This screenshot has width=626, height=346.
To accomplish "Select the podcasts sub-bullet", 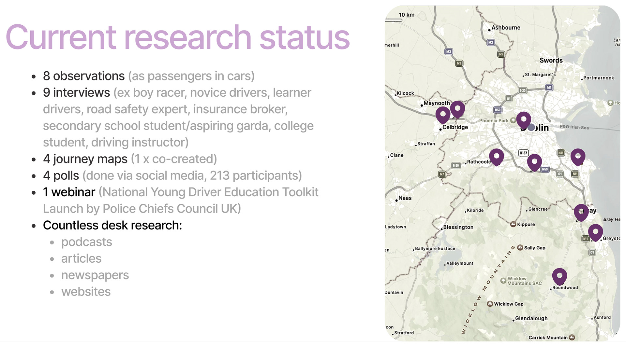I will (x=86, y=242).
